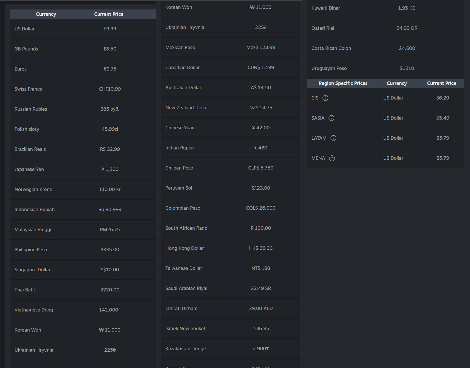Click the SASIA region help icon

(x=331, y=118)
